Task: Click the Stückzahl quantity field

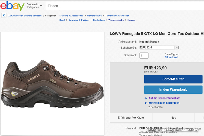Action: 144,56
